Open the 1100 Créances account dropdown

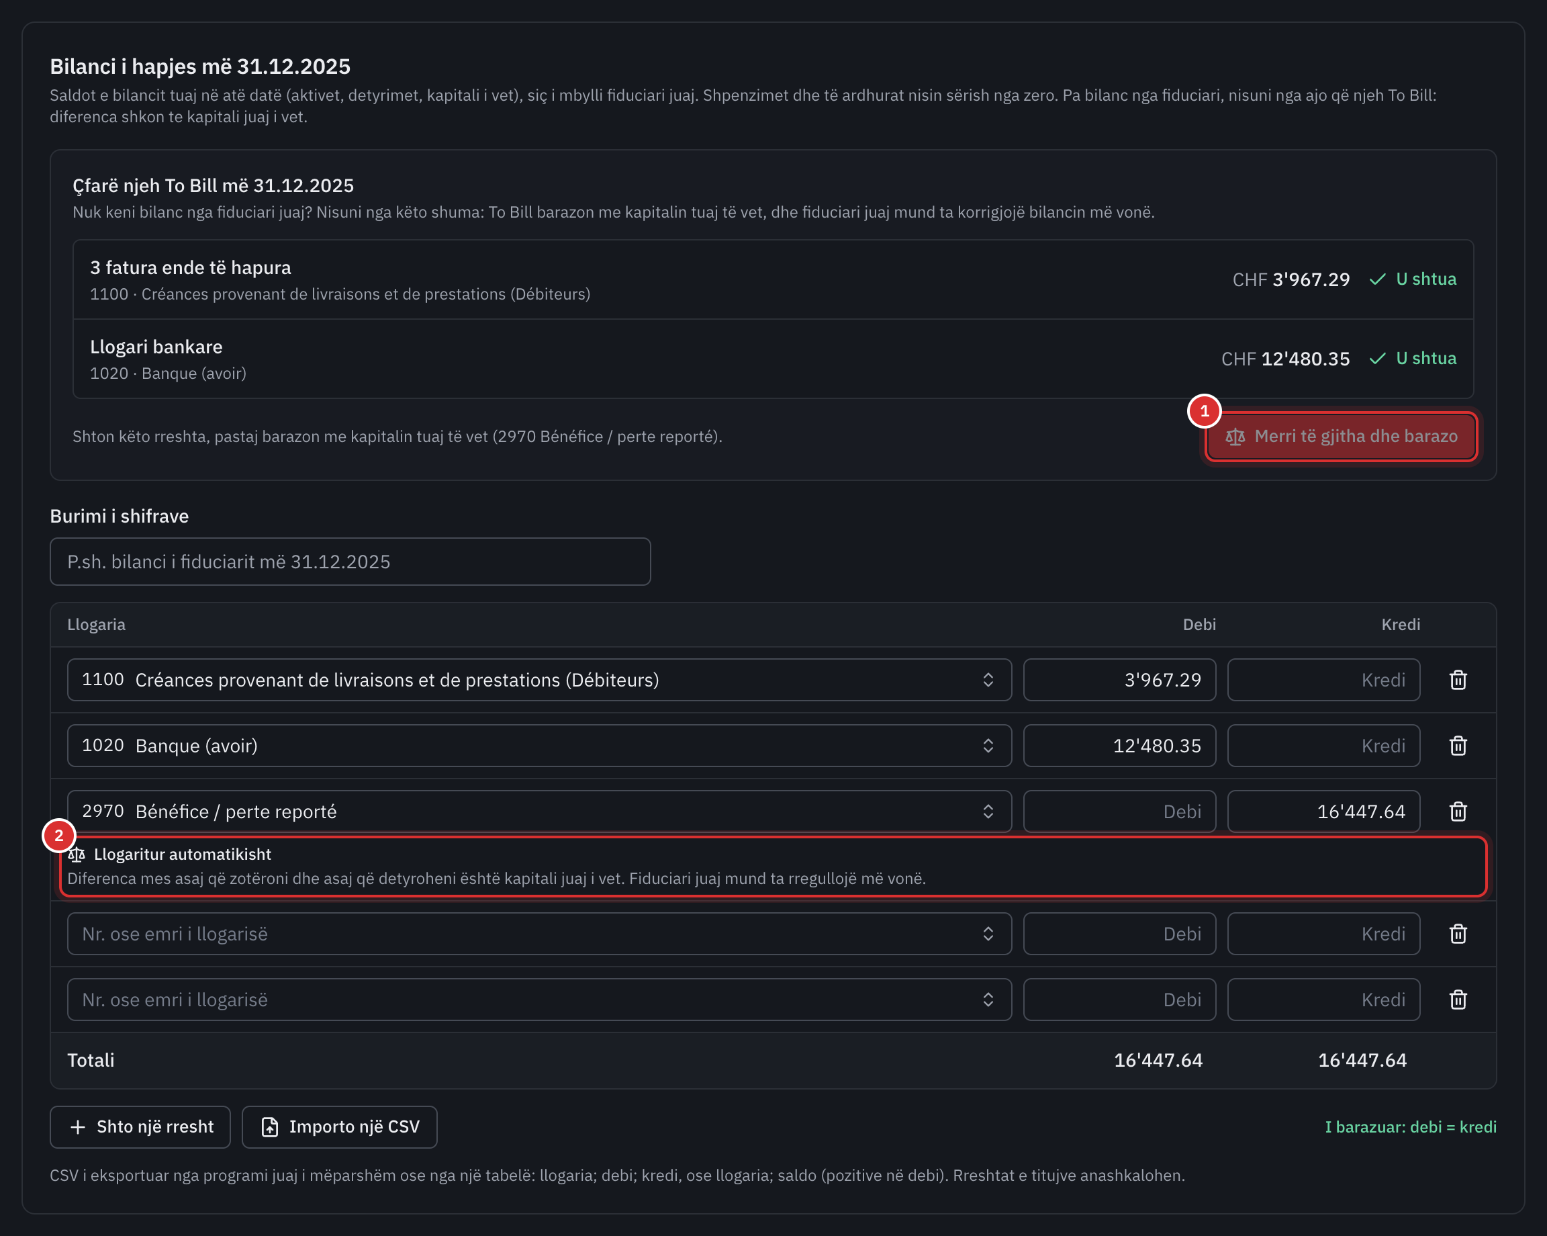pos(540,680)
